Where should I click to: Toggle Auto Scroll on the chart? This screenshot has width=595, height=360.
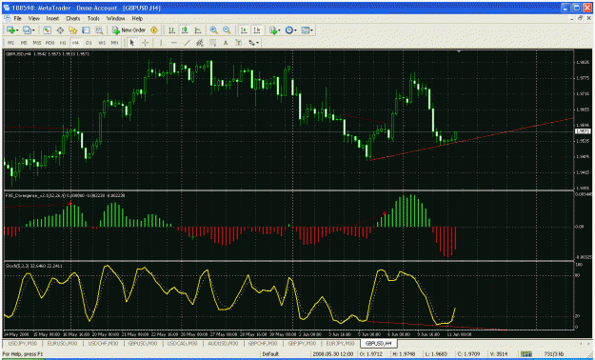coord(244,30)
